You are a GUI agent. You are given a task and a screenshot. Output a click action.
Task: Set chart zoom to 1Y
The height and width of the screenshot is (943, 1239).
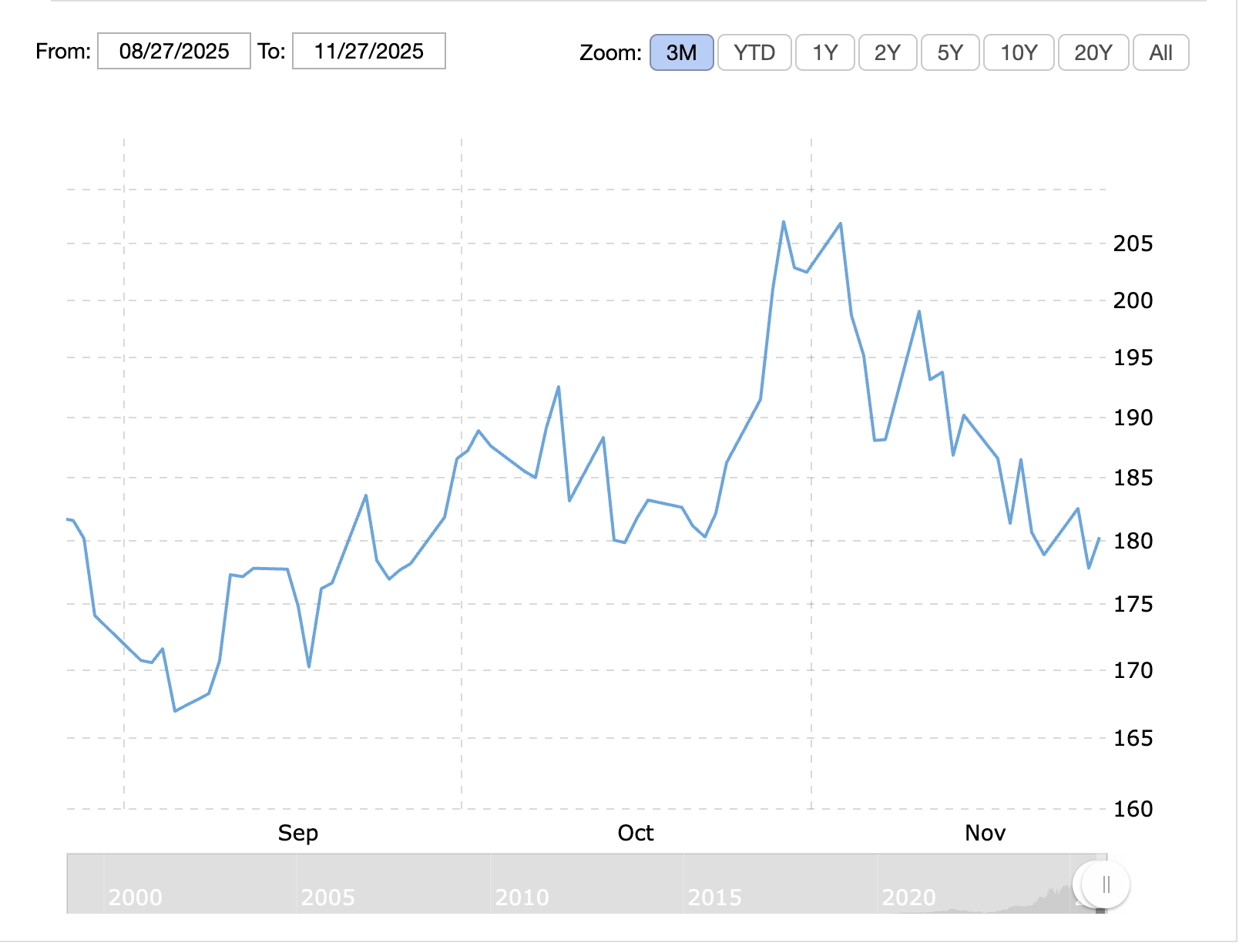click(x=825, y=52)
